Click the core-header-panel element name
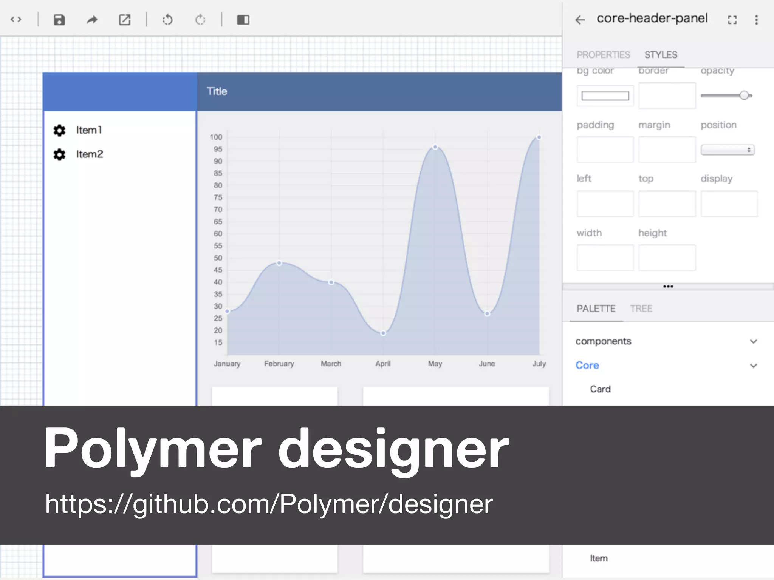The image size is (774, 580). point(652,18)
